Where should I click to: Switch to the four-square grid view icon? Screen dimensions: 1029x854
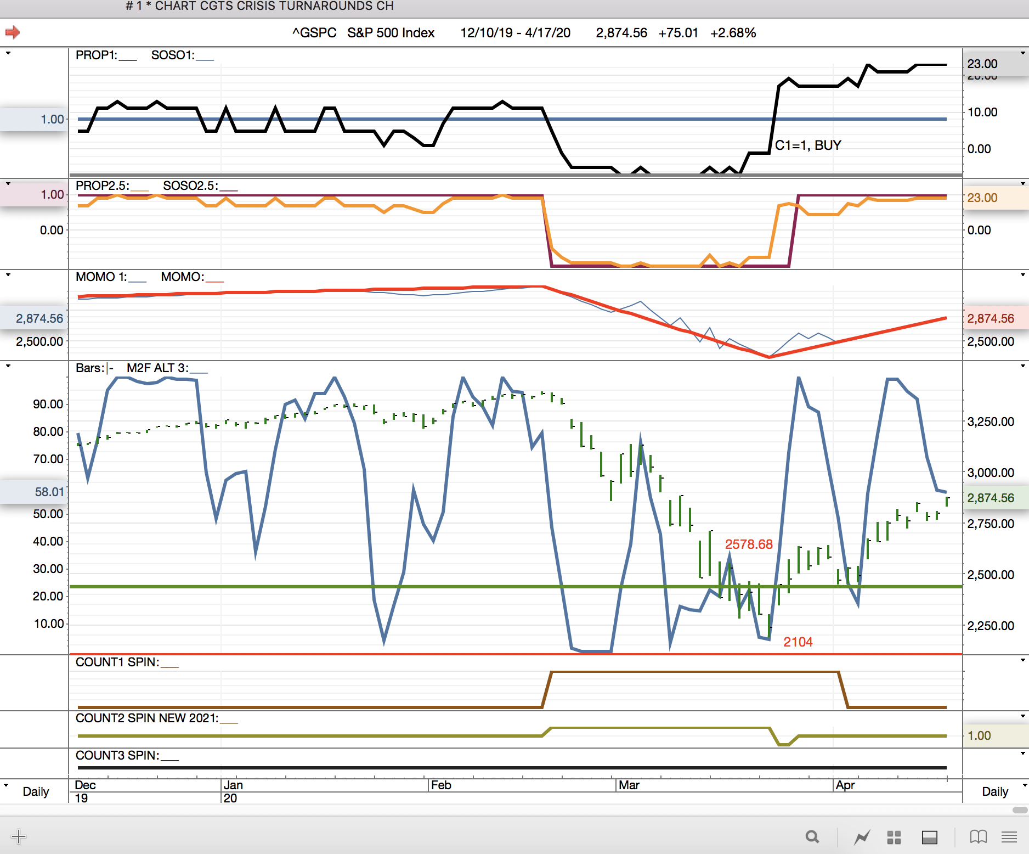(894, 837)
